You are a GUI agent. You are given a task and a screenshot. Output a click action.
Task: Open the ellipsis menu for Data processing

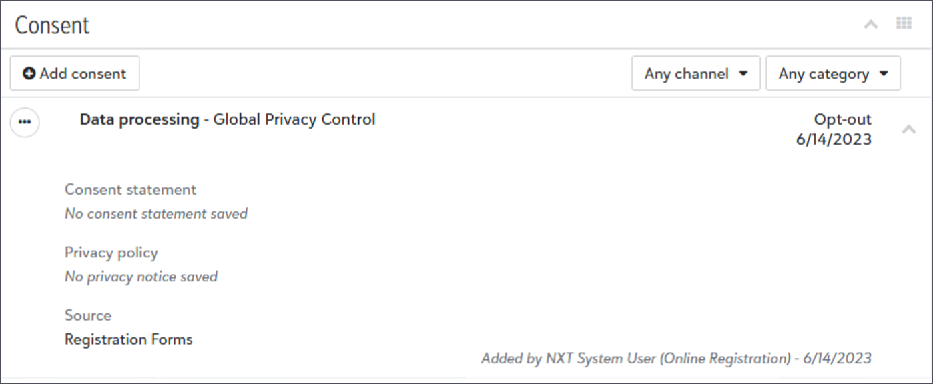pyautogui.click(x=25, y=123)
